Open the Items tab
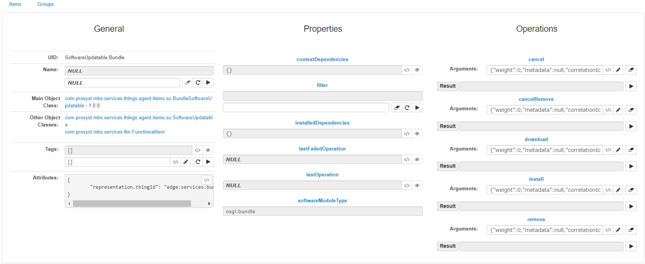This screenshot has height=264, width=645. point(15,4)
